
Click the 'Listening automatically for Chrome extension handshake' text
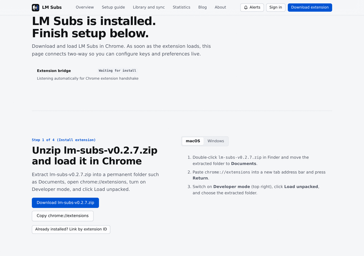point(88,79)
